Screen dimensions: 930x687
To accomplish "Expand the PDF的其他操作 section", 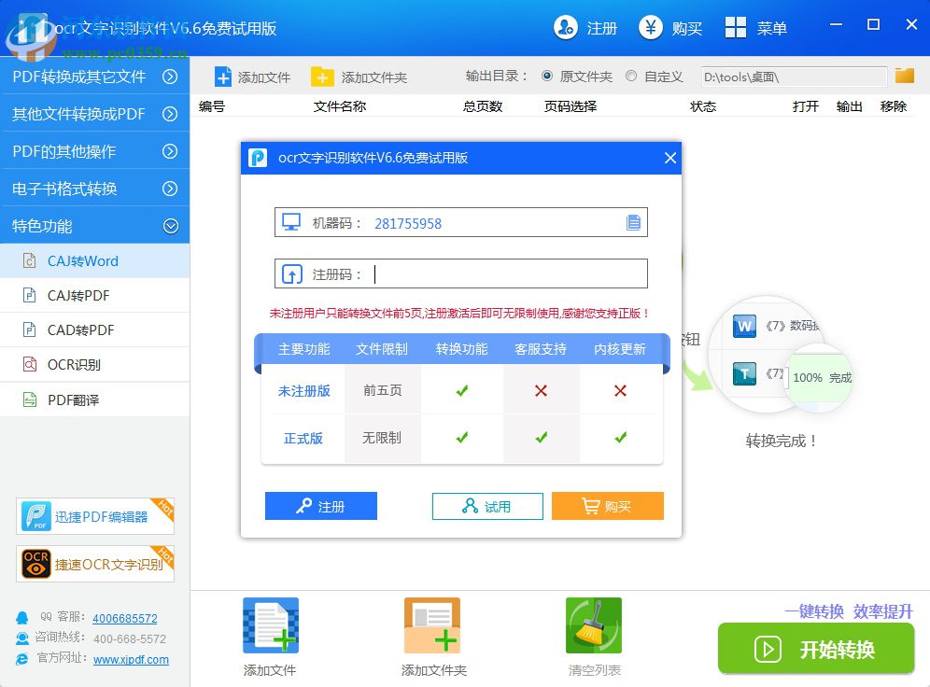I will click(x=95, y=151).
